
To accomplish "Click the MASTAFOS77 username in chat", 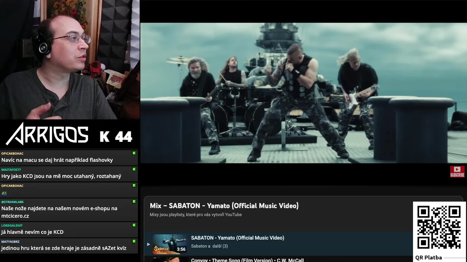I will (x=11, y=170).
